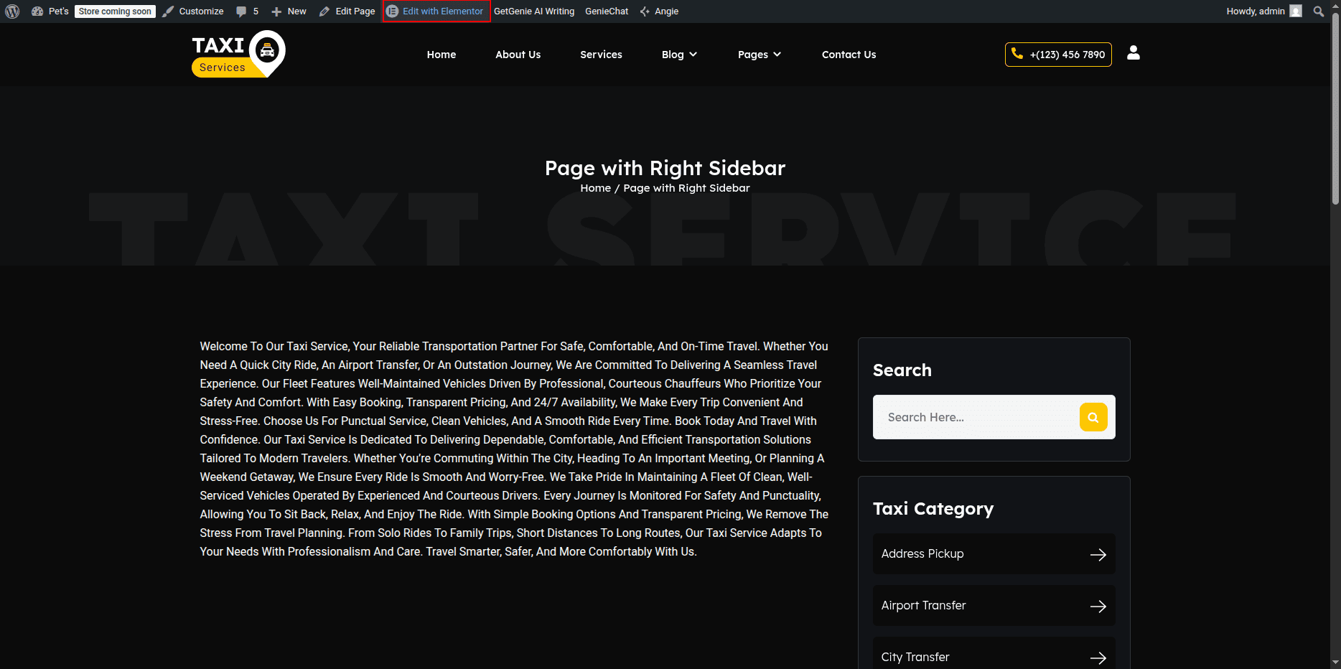Open the About Us page
The image size is (1341, 669).
[x=518, y=55]
